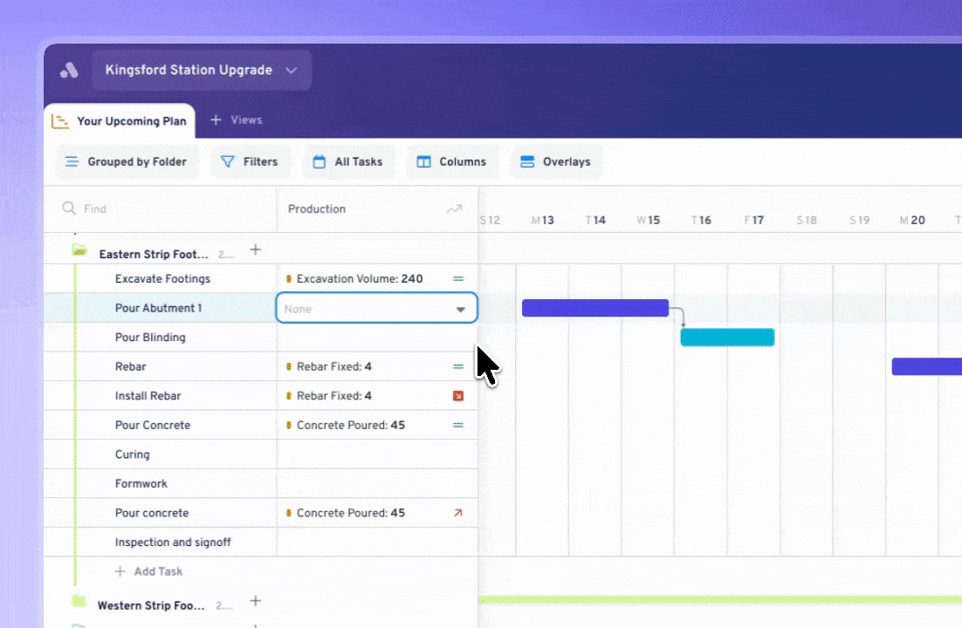Open the Overlays menu
This screenshot has height=628, width=962.
pos(556,162)
